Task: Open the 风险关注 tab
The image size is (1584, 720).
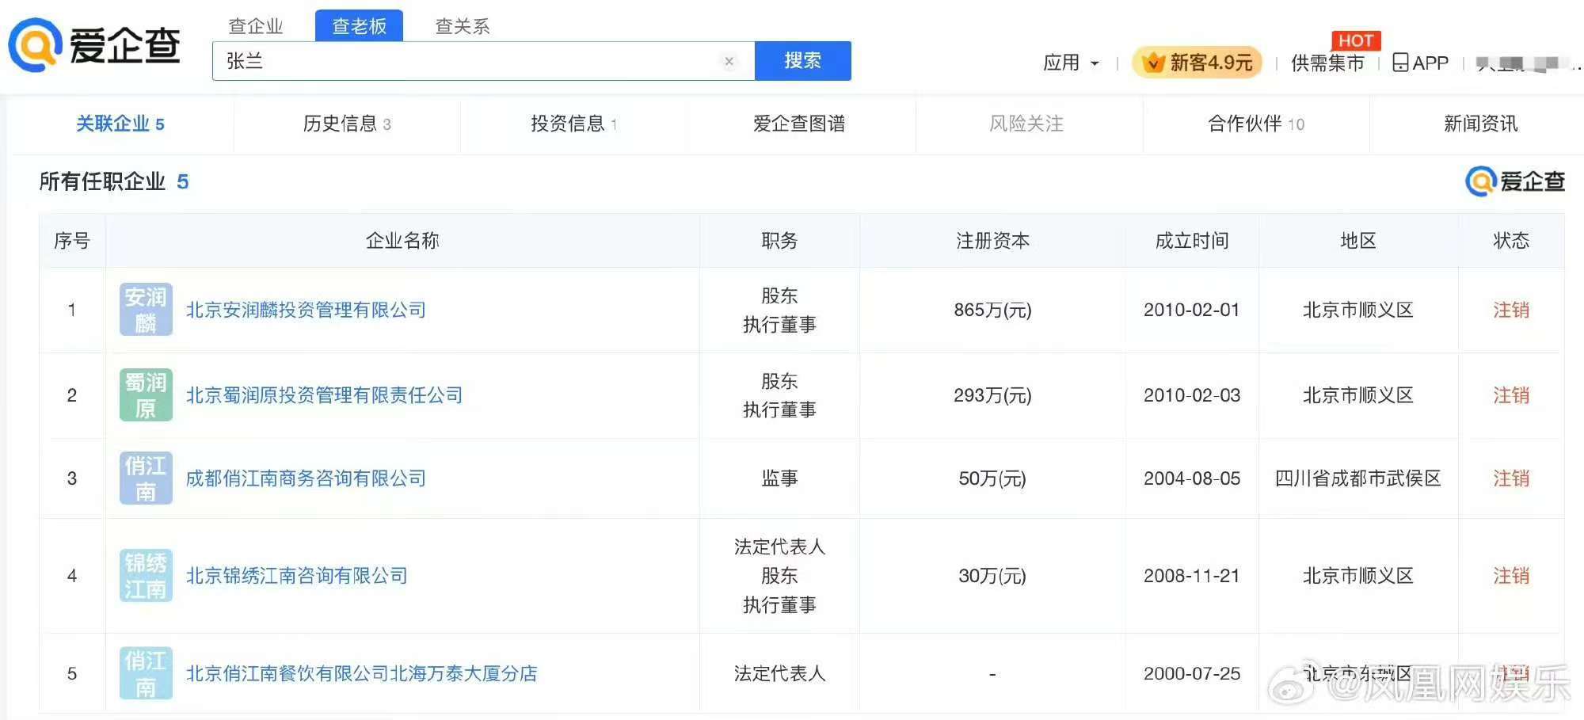Action: [1026, 124]
